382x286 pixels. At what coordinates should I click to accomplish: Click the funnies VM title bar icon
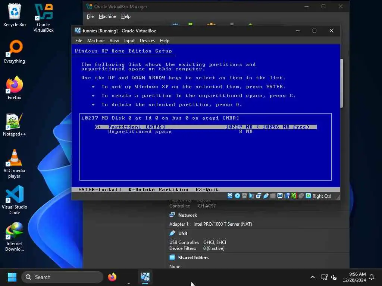[78, 31]
